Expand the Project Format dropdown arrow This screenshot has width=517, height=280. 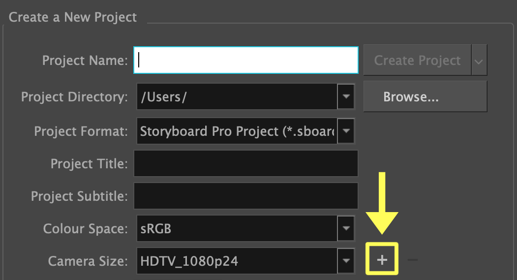pos(346,131)
